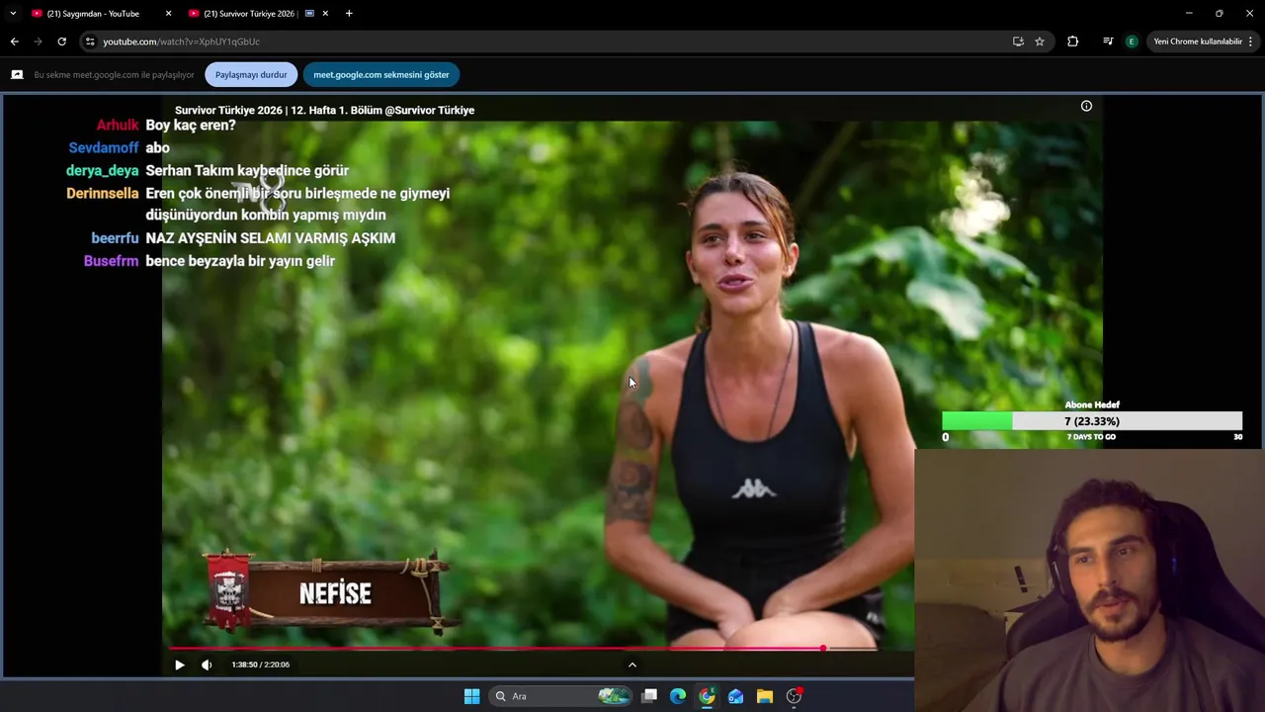Open a new browser tab
The height and width of the screenshot is (712, 1265).
(x=349, y=14)
